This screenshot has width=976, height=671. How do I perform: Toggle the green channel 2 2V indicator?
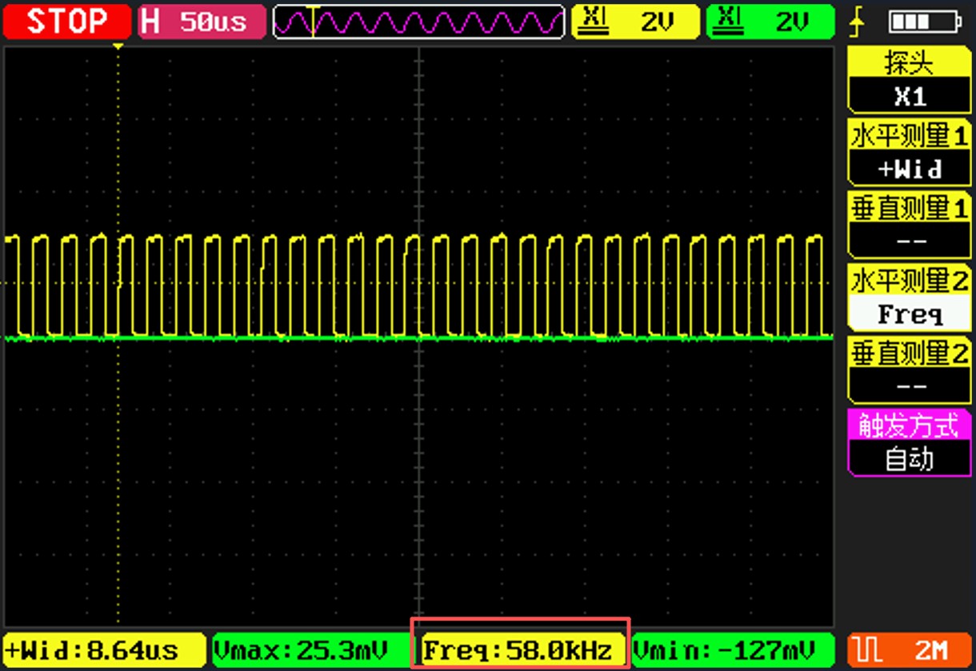tap(770, 22)
